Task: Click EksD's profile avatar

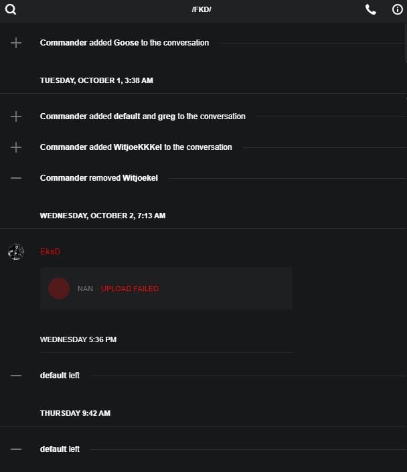Action: click(16, 252)
